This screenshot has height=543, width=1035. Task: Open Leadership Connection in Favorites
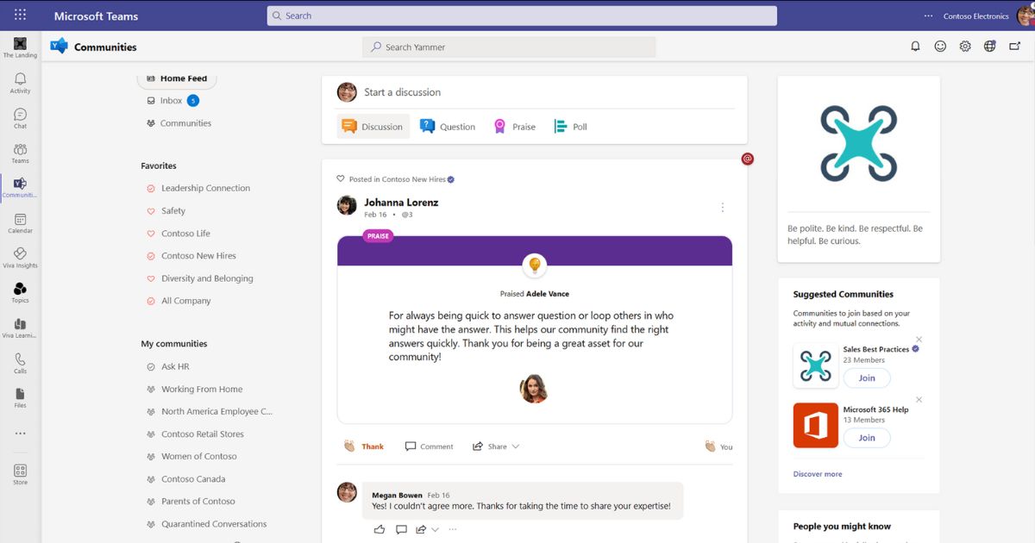point(205,188)
